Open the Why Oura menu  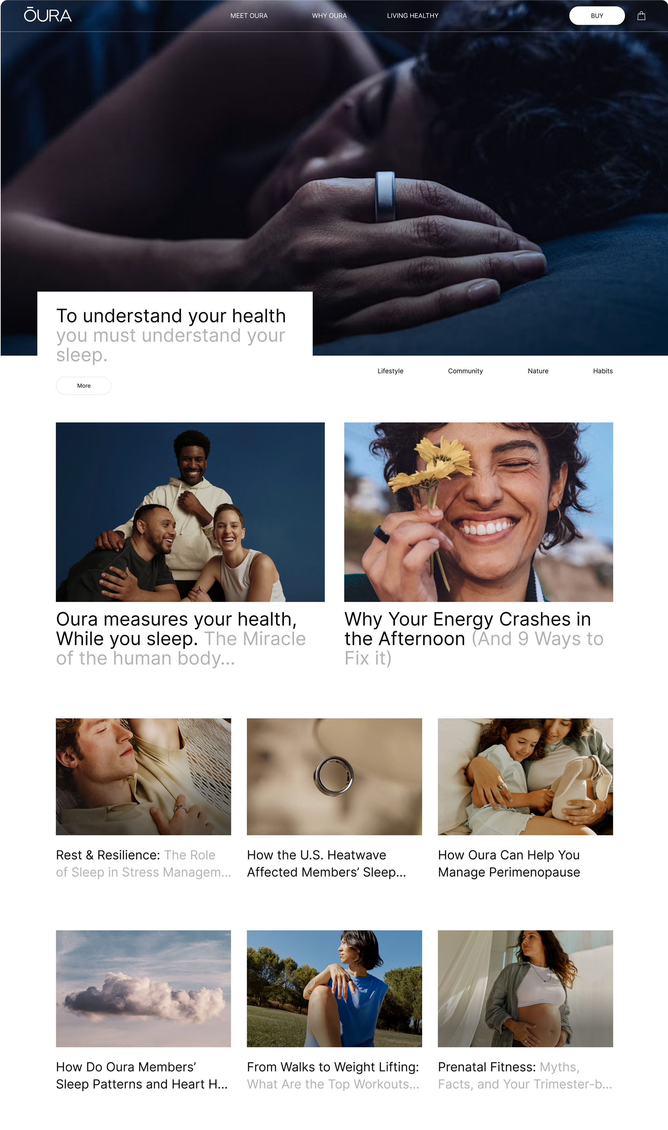[x=329, y=16]
